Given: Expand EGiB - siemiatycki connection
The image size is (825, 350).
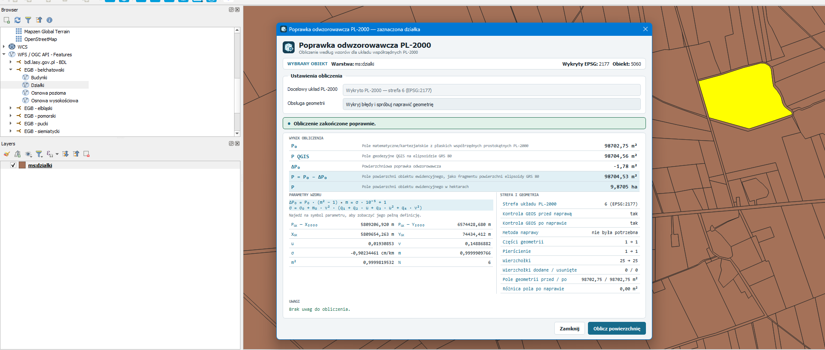Looking at the screenshot, I should point(11,131).
